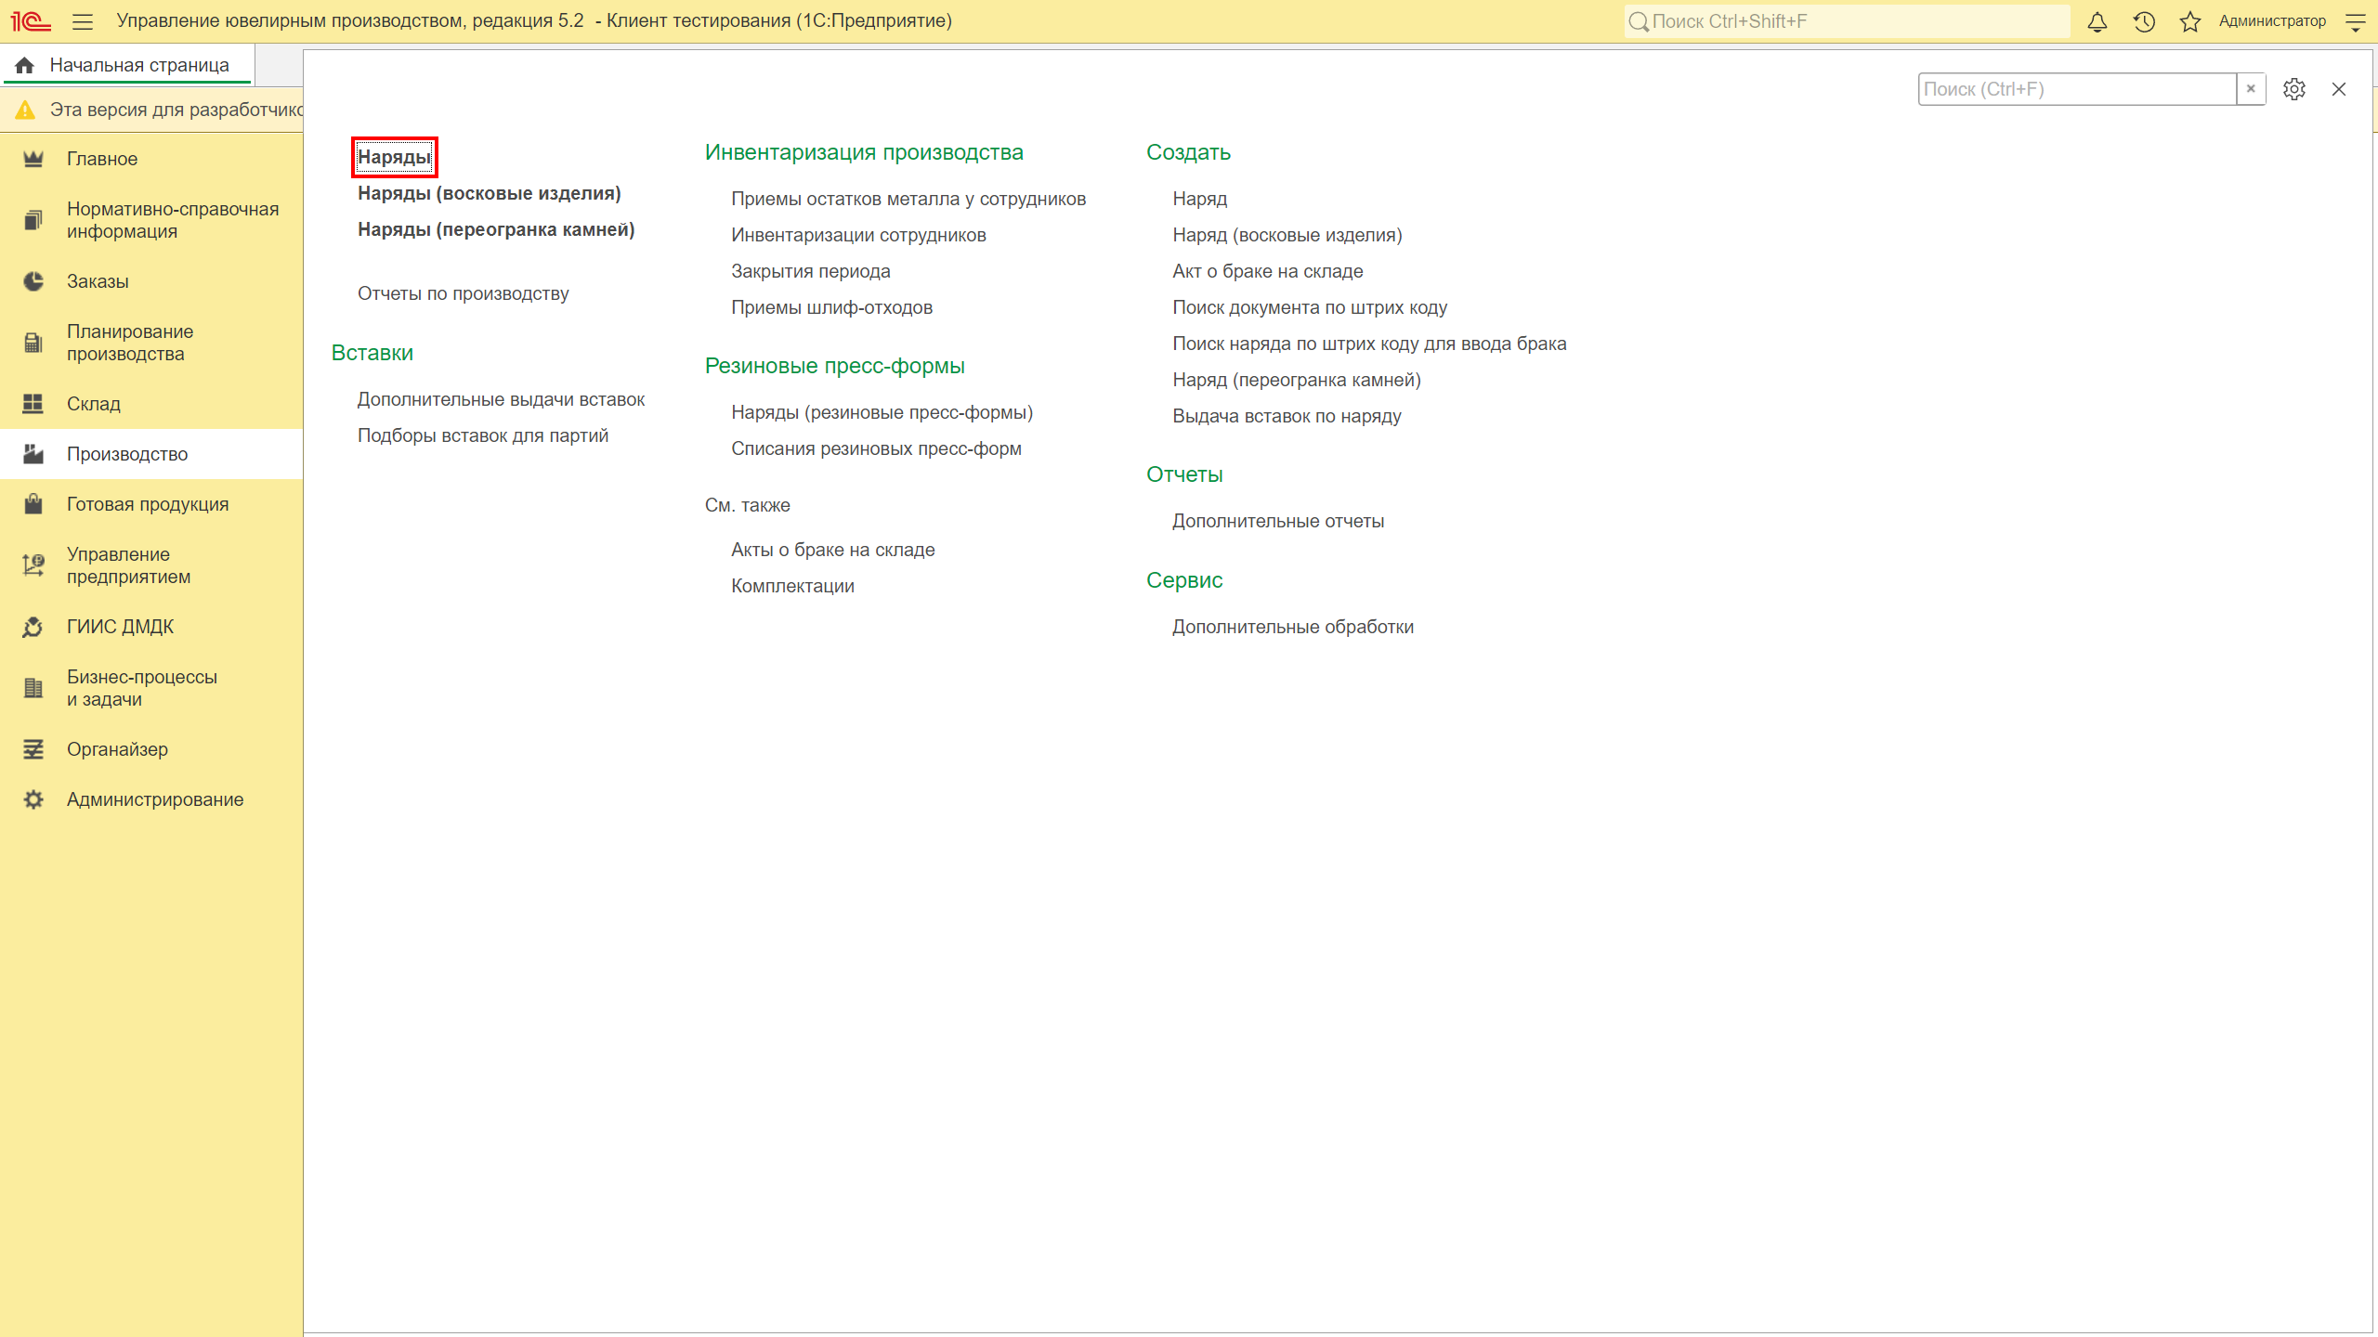Click the global search magnifier icon

tap(1639, 21)
